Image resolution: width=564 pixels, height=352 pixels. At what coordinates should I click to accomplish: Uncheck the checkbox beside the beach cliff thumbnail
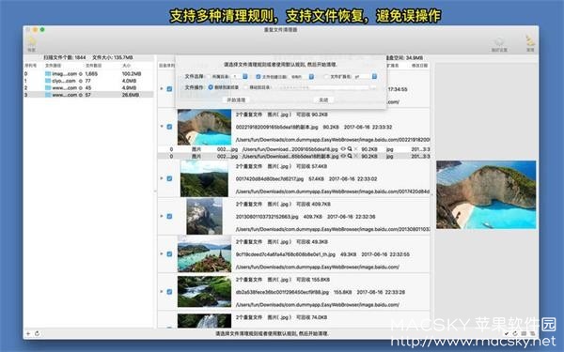[169, 127]
